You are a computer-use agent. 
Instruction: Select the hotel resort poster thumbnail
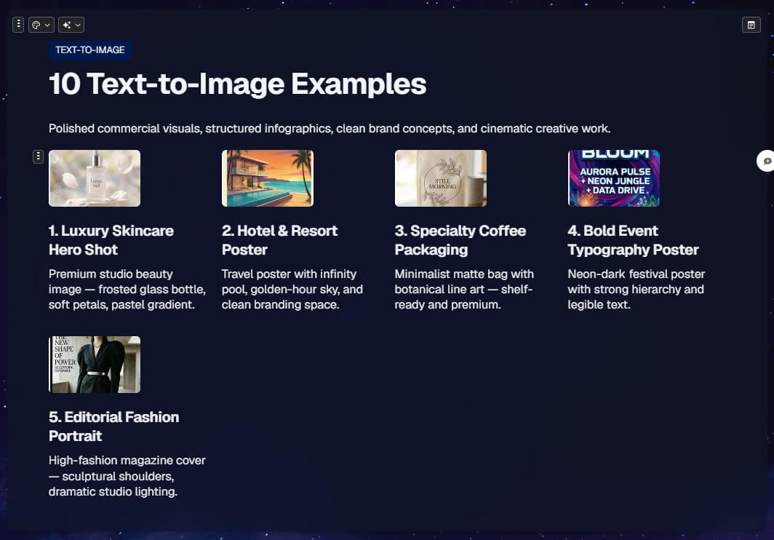pos(268,178)
